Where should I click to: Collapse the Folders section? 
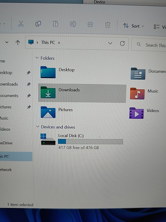coord(37,58)
